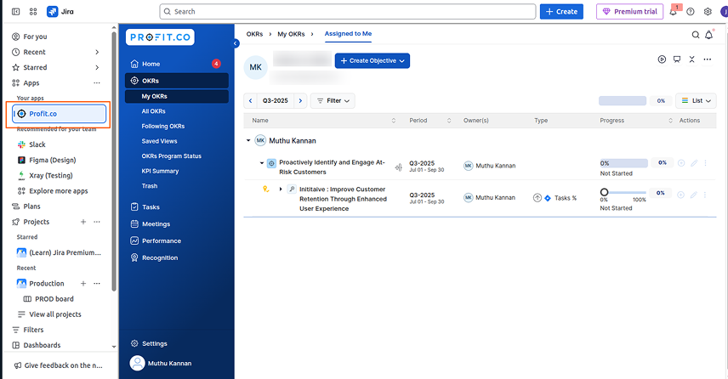This screenshot has width=728, height=379.
Task: Open Jira notifications bell
Action: point(674,12)
